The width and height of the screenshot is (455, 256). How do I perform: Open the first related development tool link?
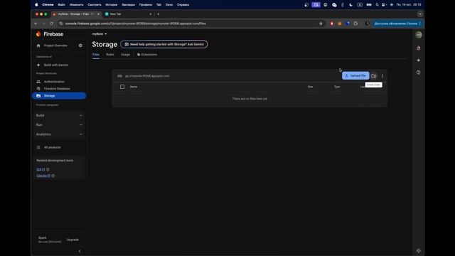(x=41, y=169)
